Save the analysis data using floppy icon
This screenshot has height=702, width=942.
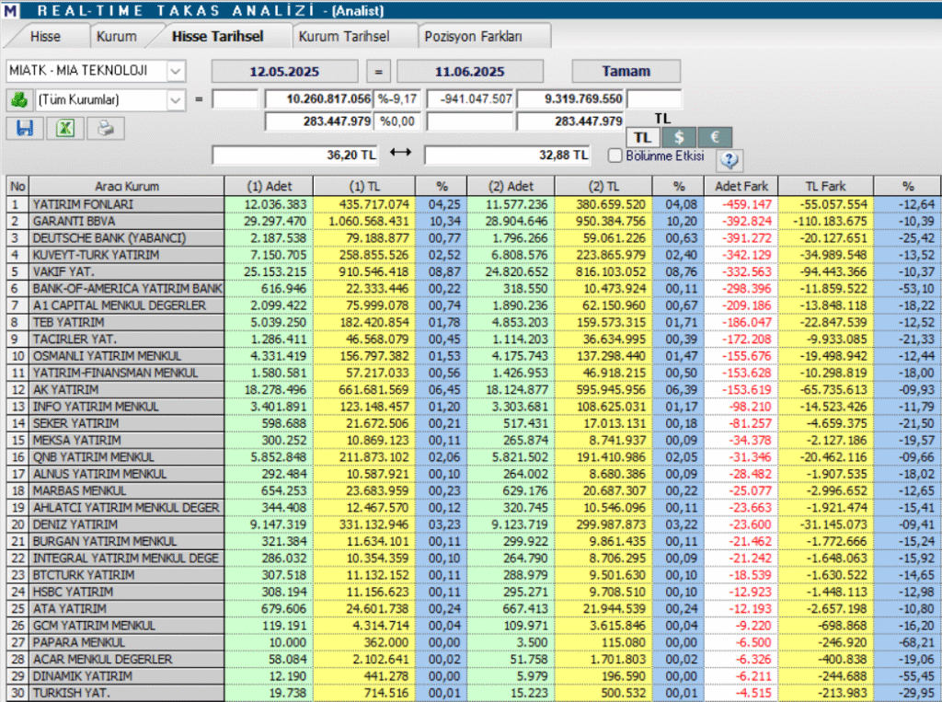tap(25, 128)
